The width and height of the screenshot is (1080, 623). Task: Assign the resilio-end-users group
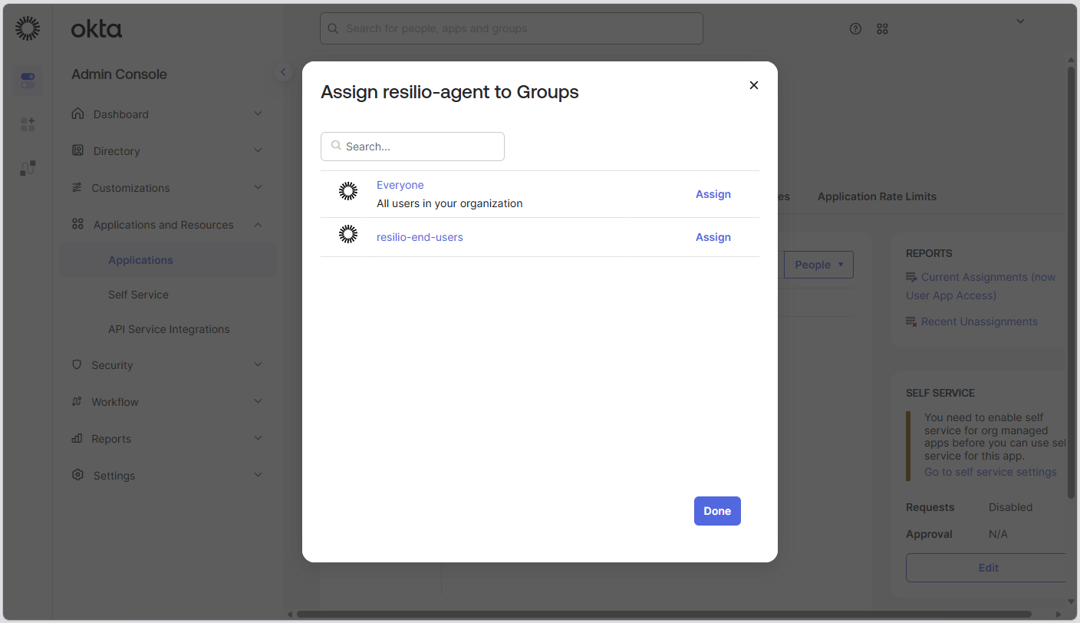[713, 237]
